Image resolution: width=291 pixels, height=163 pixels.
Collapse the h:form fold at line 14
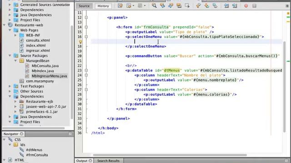86,27
